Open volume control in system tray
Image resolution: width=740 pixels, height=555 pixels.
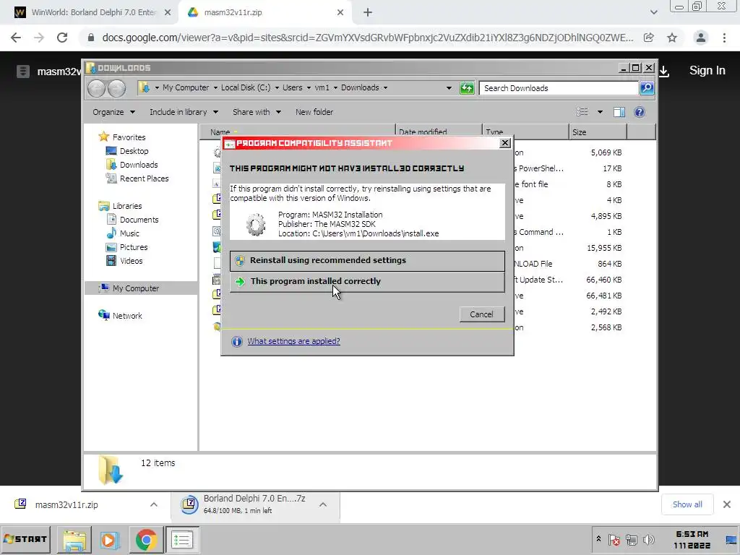coord(649,539)
